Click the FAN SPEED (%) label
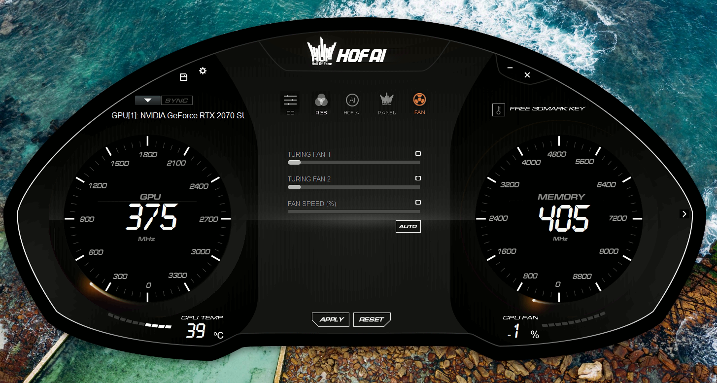Screen dimensions: 717x383 click(x=312, y=204)
